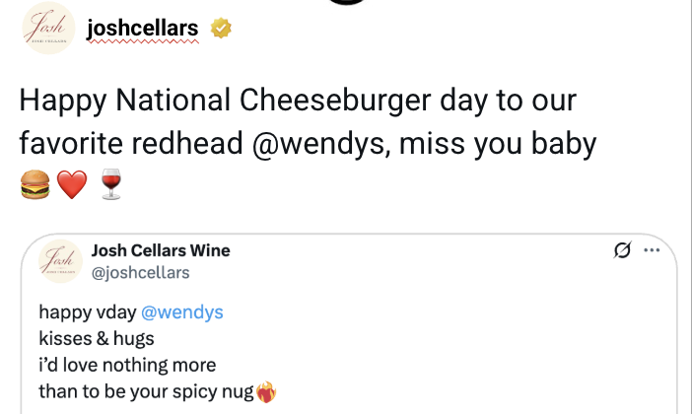Click the "kisses & hugs" line
The image size is (692, 414).
(97, 339)
